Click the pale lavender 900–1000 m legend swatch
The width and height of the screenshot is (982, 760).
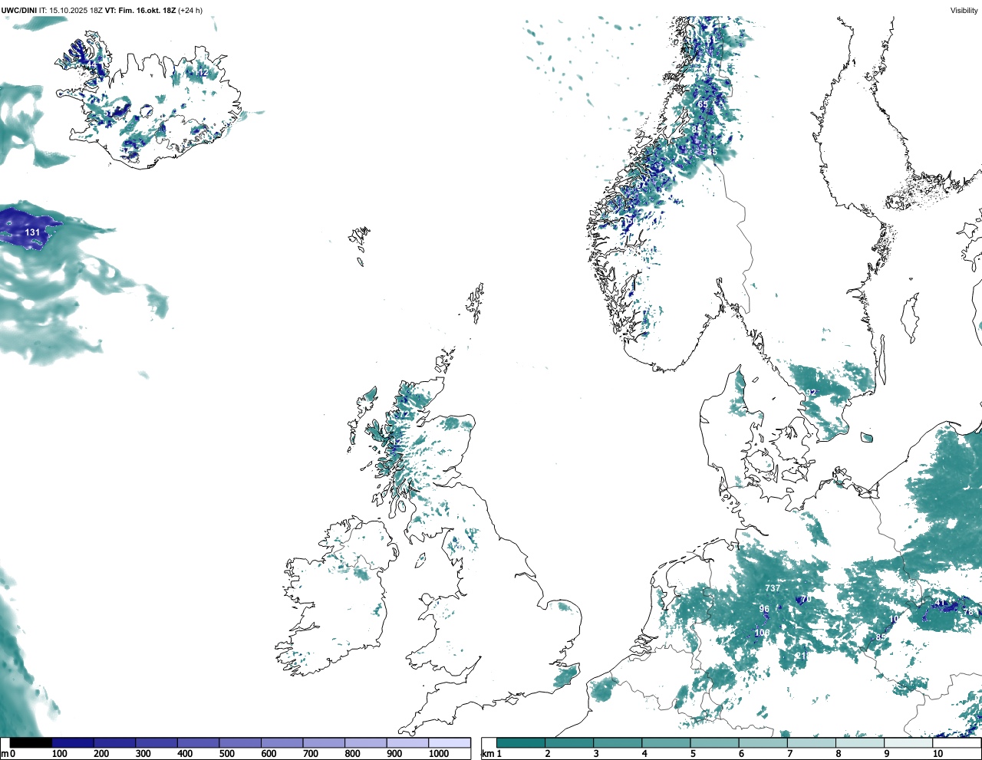(407, 742)
